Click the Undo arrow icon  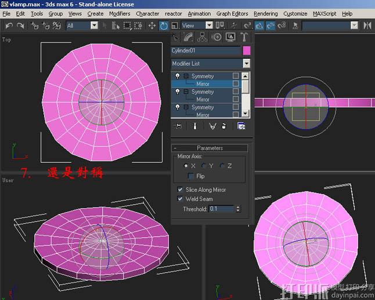[x=9, y=26]
